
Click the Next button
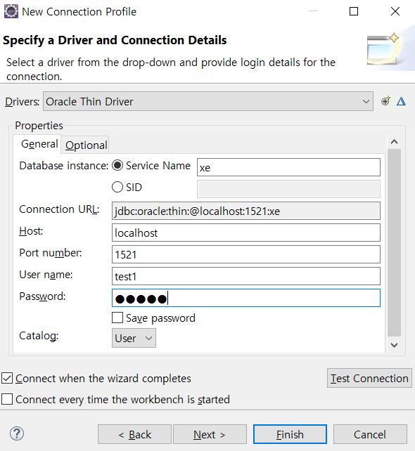pyautogui.click(x=210, y=434)
